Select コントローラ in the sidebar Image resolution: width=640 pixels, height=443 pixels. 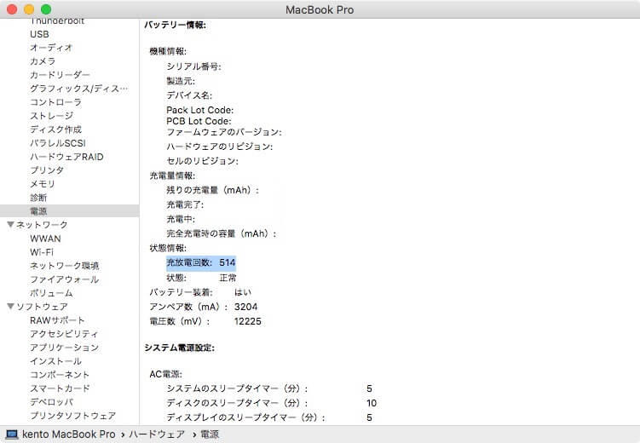(x=55, y=102)
